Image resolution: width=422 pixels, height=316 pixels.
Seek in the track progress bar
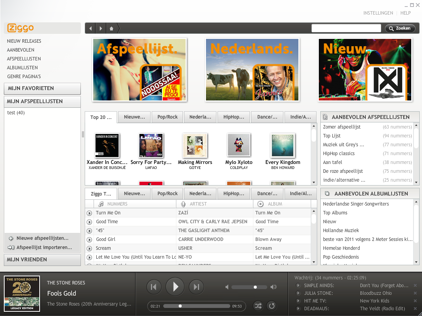[x=196, y=306]
